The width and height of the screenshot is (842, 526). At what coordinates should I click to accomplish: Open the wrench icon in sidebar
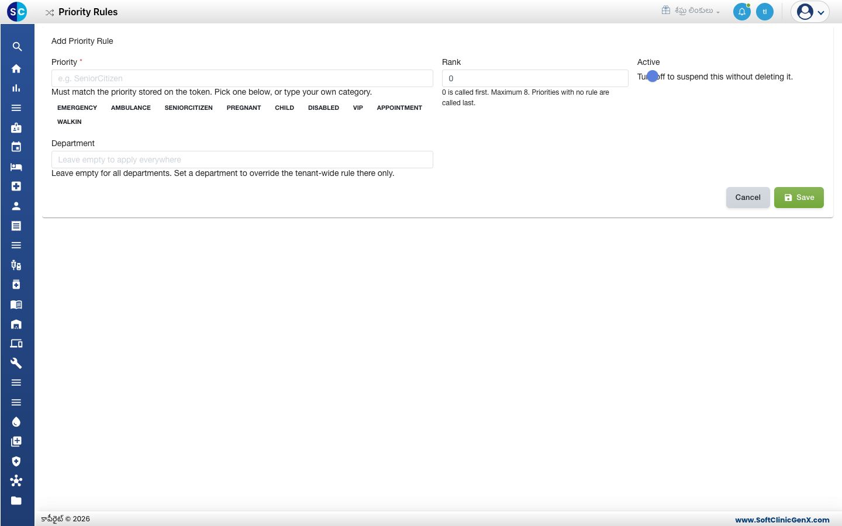point(16,363)
